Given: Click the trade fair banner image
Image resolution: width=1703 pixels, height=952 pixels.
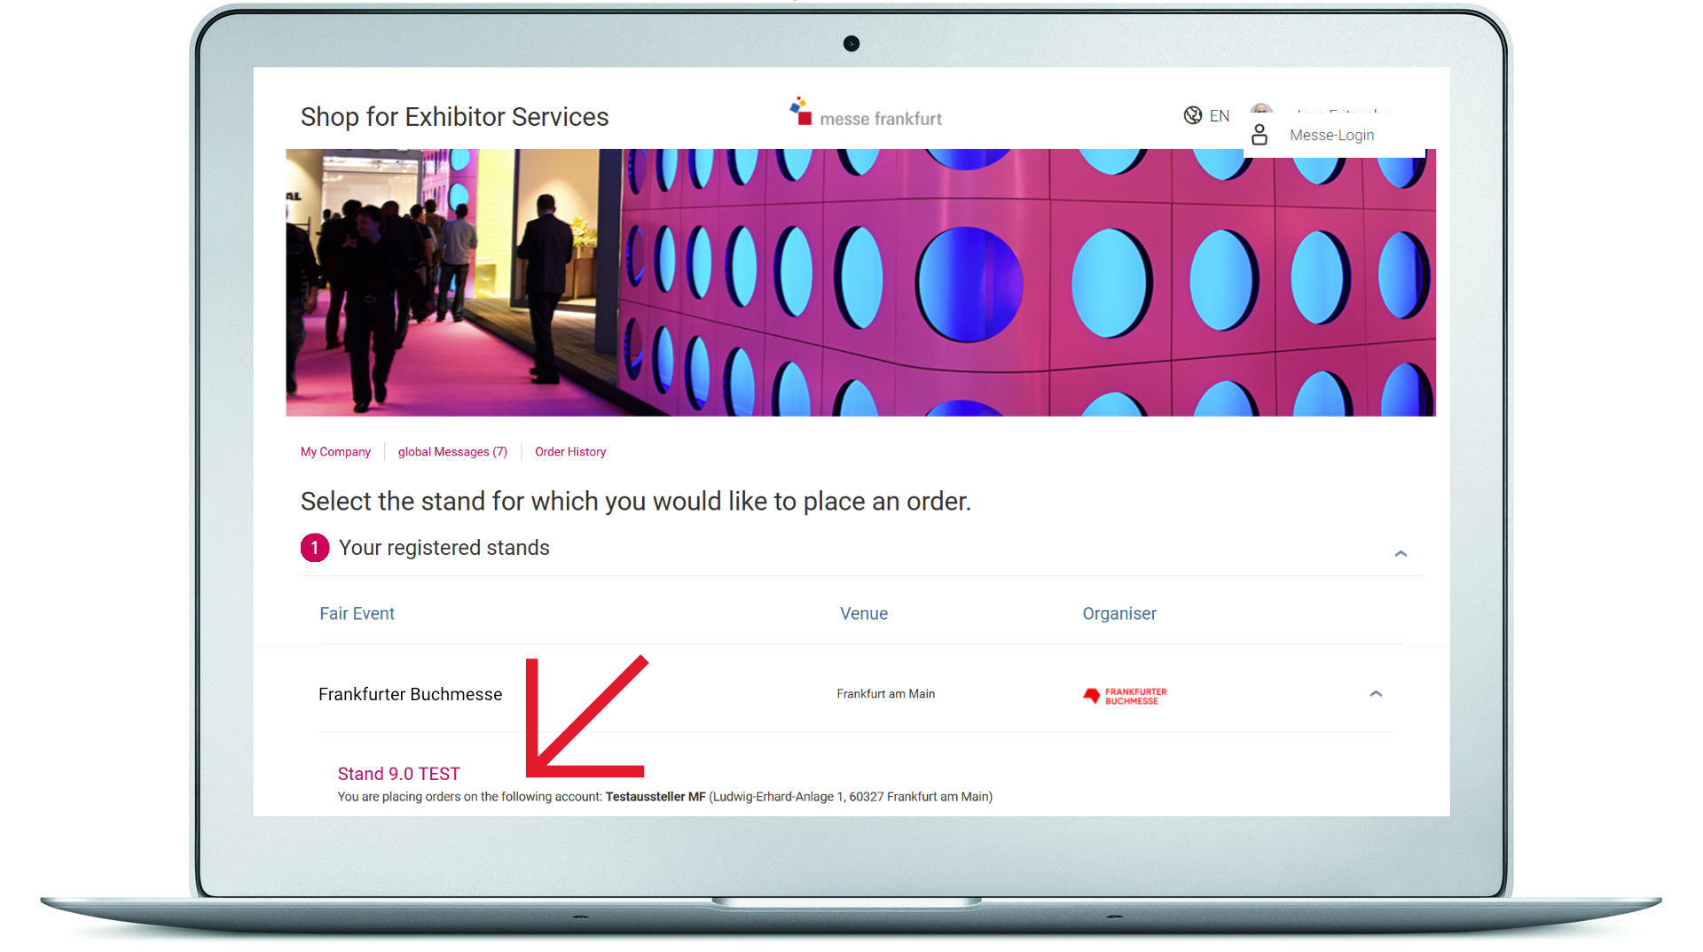Looking at the screenshot, I should pos(860,283).
